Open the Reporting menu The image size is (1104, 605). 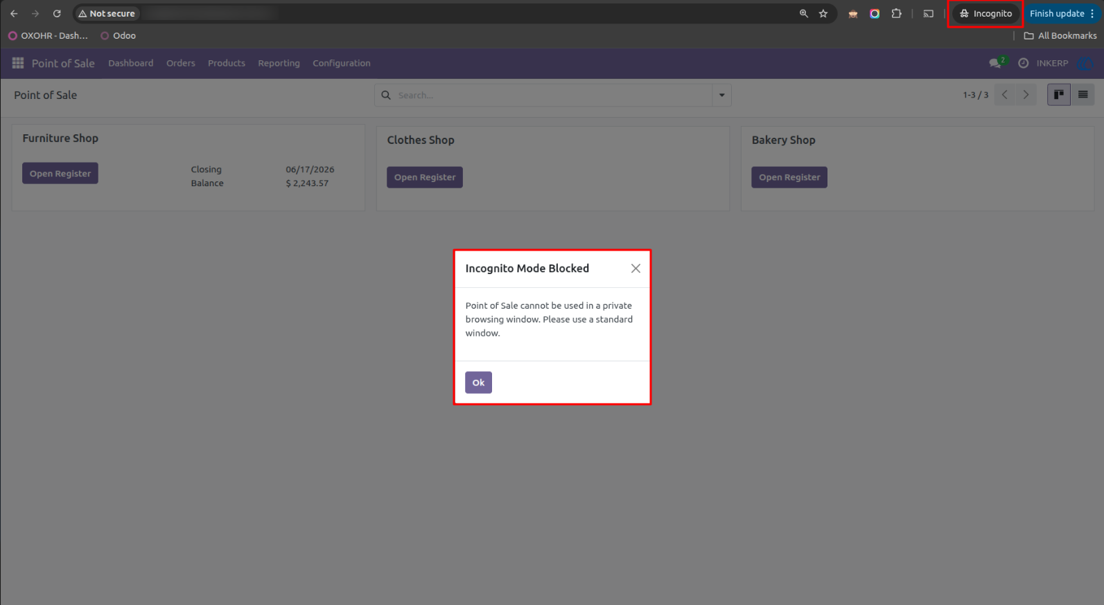[x=279, y=63]
